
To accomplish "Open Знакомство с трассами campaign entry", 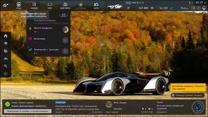I will (x=48, y=51).
